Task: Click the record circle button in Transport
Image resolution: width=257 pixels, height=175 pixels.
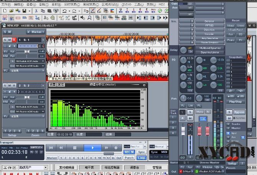Action: click(116, 148)
